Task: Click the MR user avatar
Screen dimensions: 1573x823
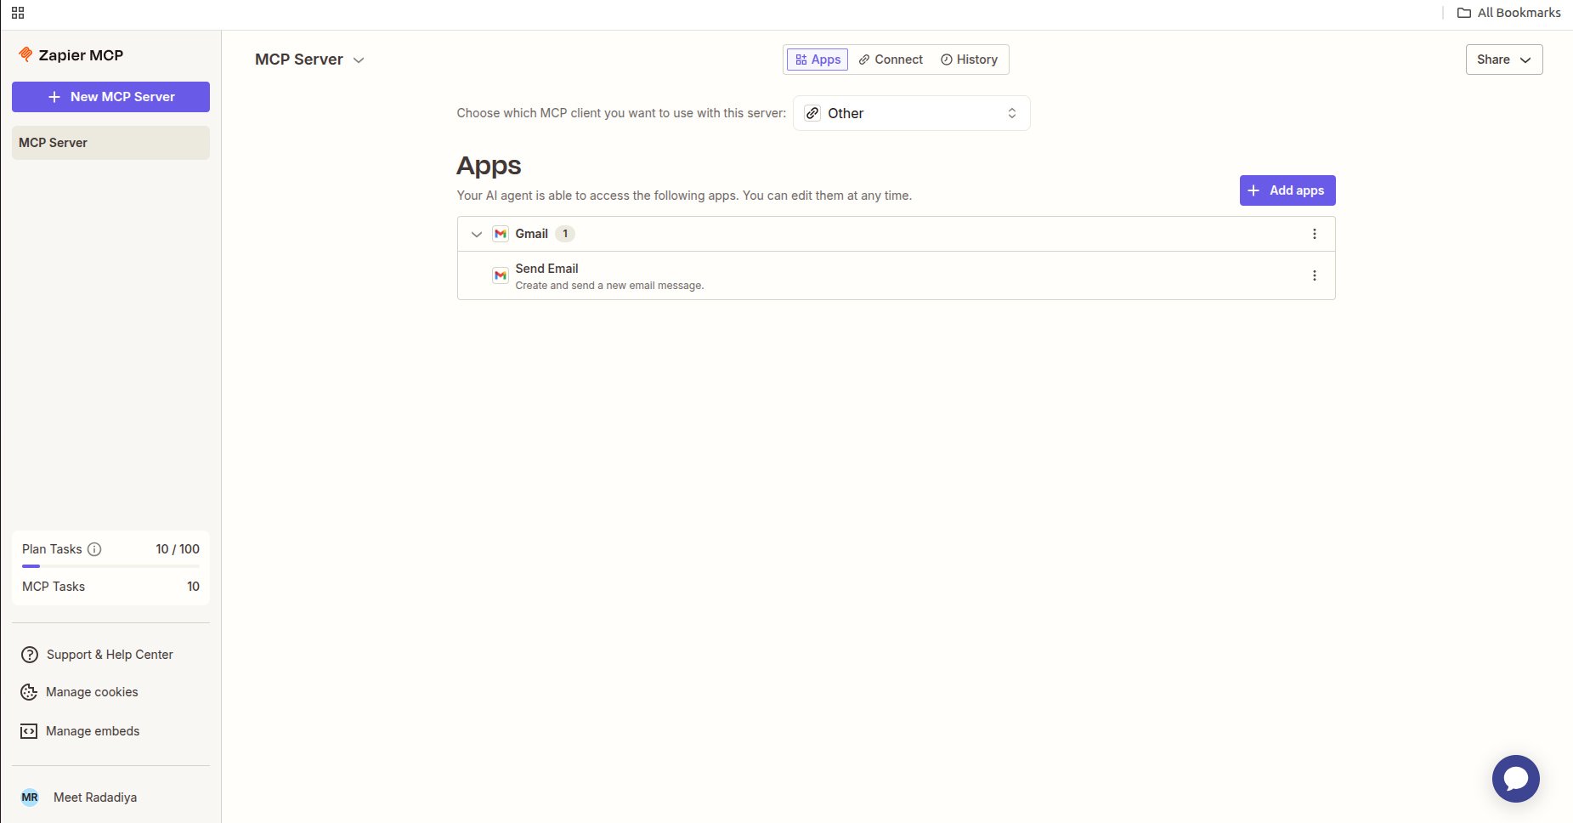Action: [x=30, y=797]
